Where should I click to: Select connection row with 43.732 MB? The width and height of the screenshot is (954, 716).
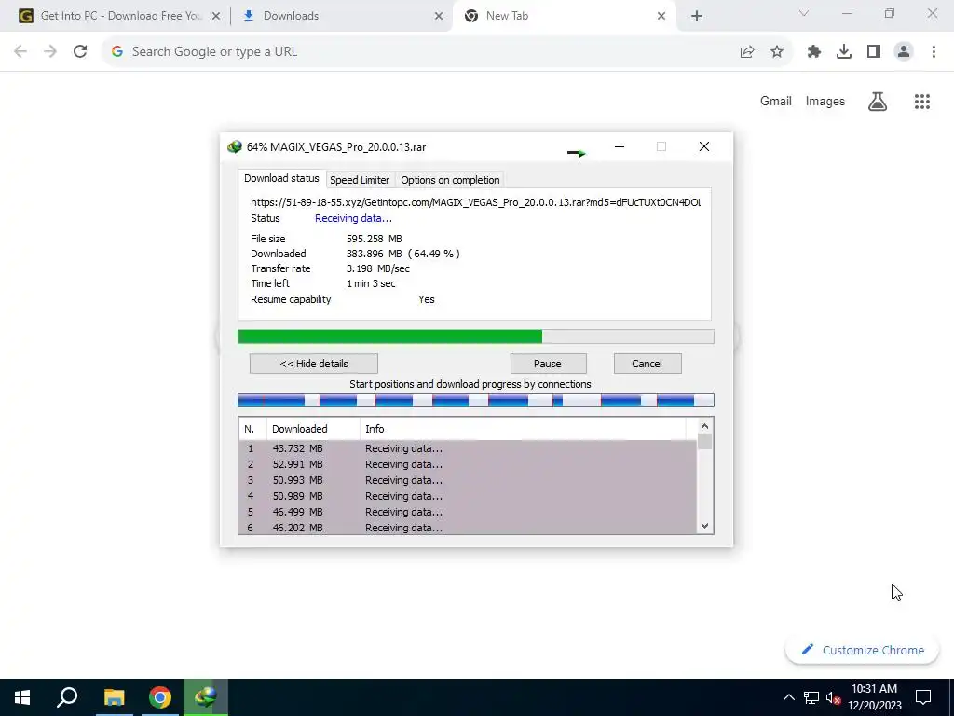click(x=468, y=448)
